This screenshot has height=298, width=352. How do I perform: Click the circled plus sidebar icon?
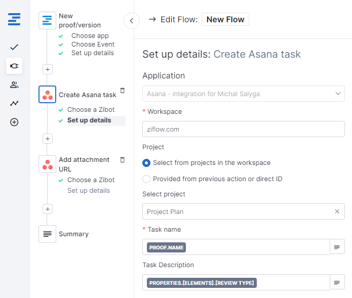14,122
